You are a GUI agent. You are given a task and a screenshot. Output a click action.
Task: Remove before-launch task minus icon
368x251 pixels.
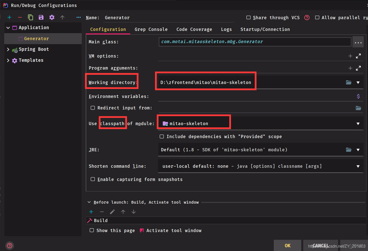[x=102, y=212]
